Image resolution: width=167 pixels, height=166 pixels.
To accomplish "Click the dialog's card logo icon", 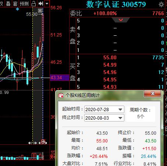I will [61, 95].
